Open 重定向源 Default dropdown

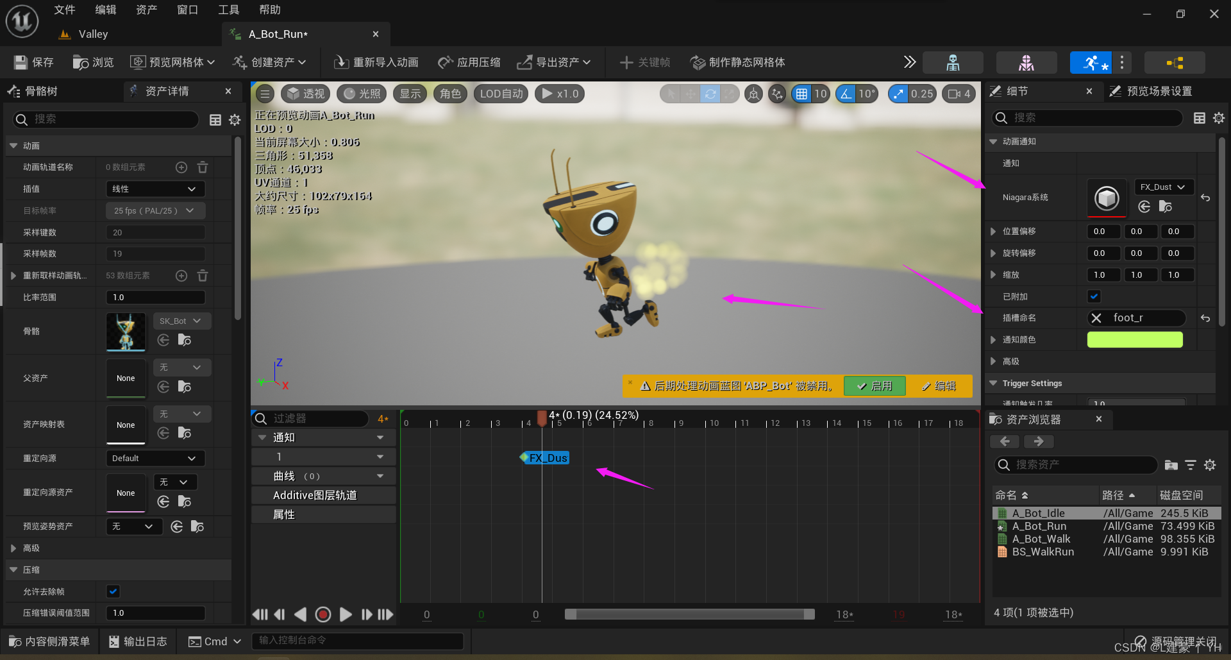[155, 459]
